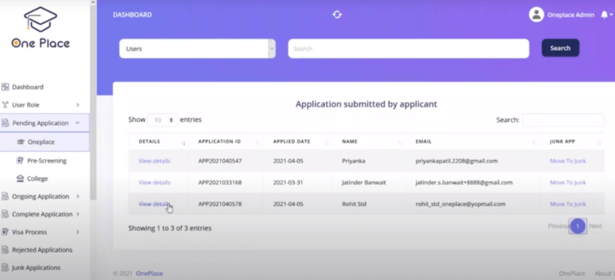
Task: Open the notification bell icon
Action: pos(604,15)
